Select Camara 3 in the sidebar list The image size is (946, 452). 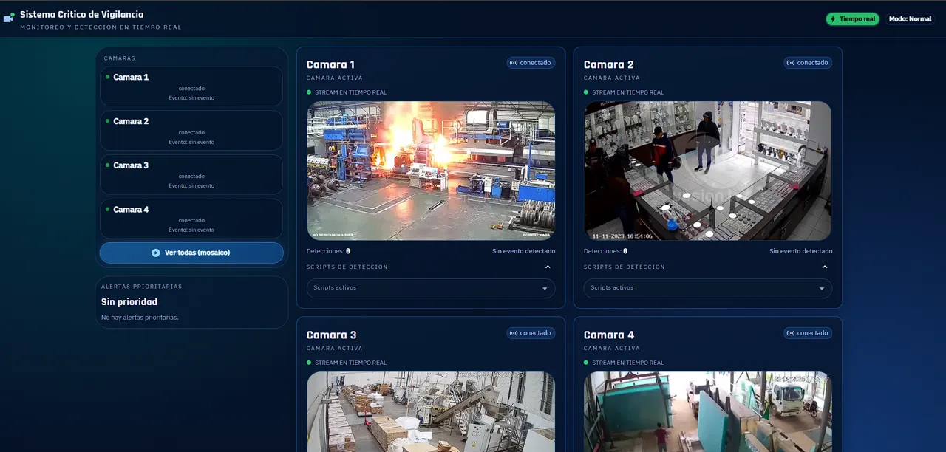point(191,175)
